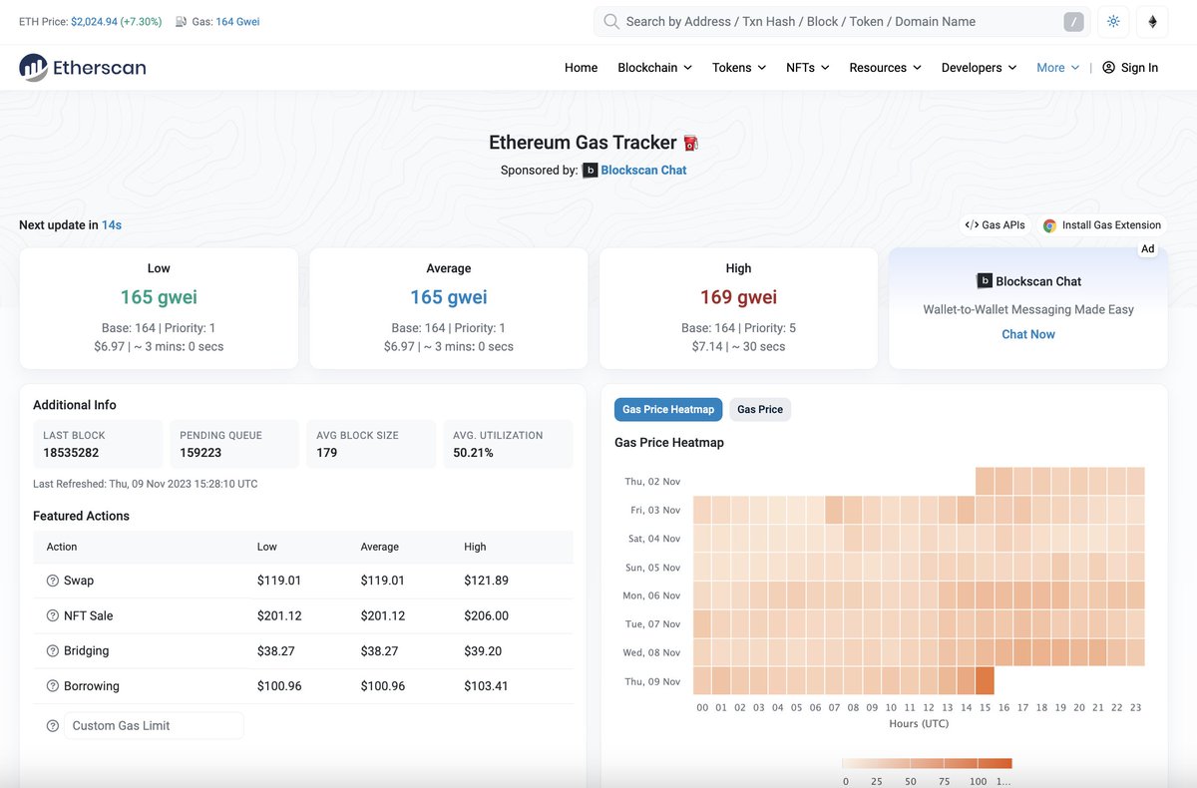Click the Pending Queue 159223 value

coord(200,453)
